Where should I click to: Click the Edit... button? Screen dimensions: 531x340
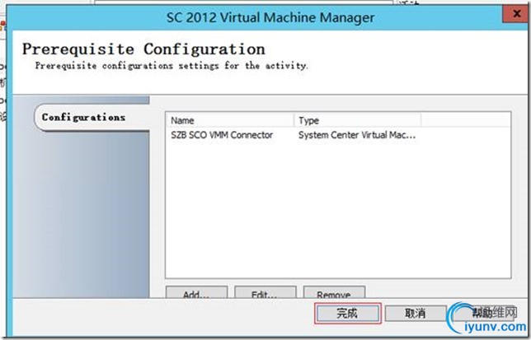click(x=265, y=292)
